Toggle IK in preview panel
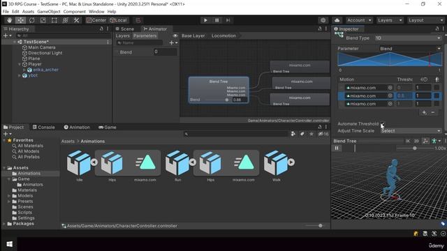The width and height of the screenshot is (447, 251). (x=408, y=141)
